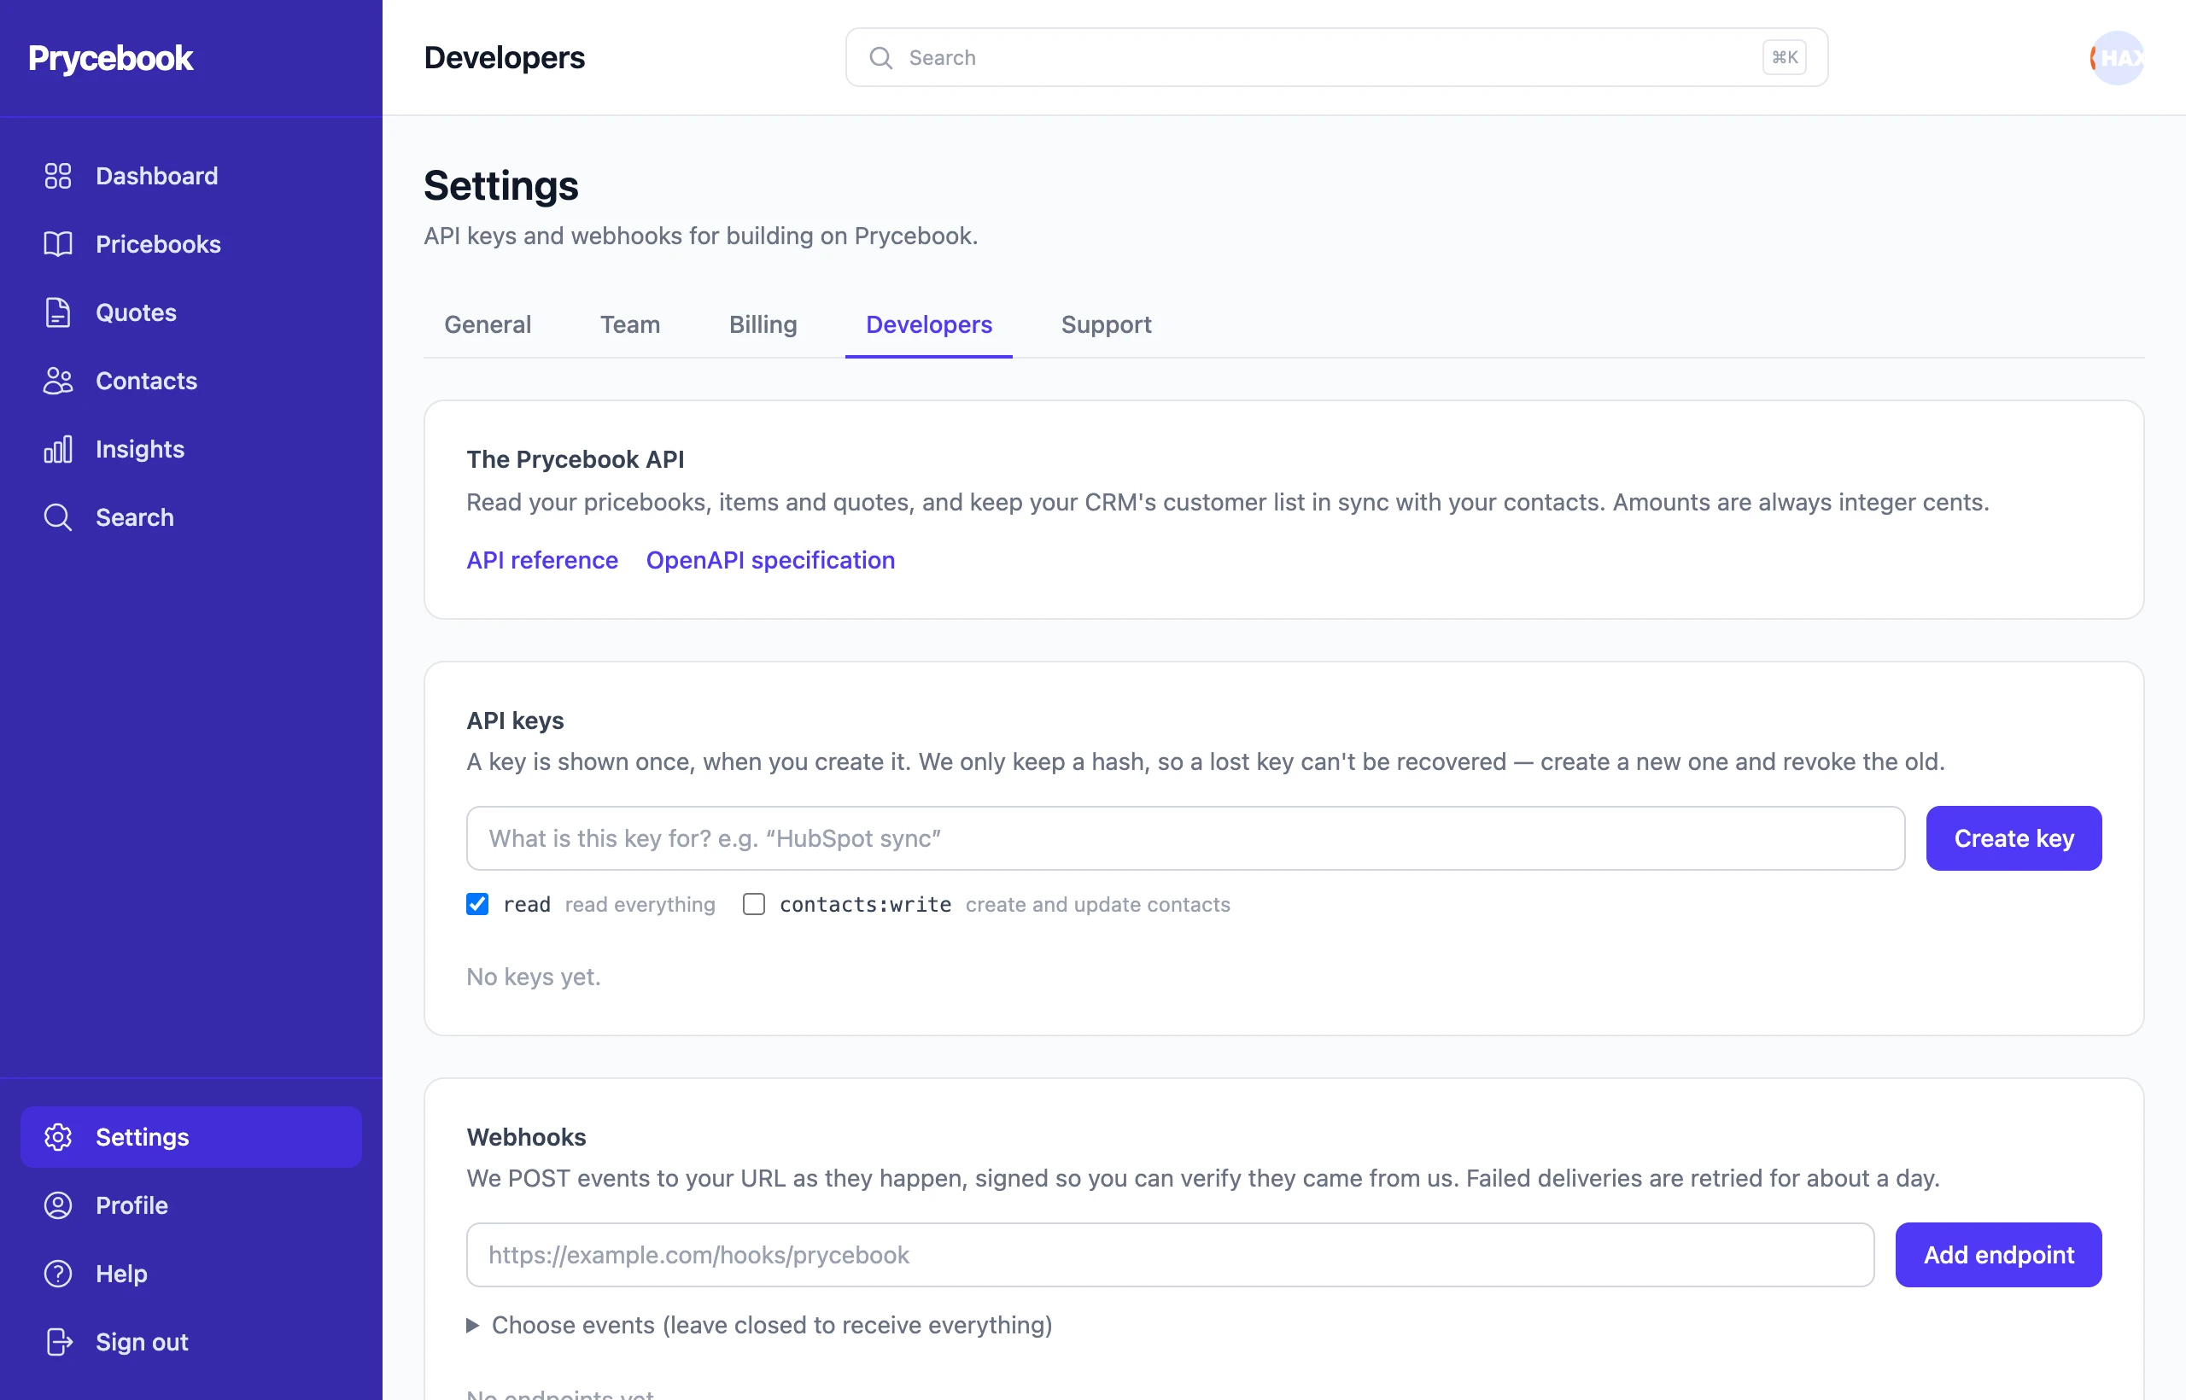Click the Pricebooks book icon
This screenshot has width=2186, height=1400.
(x=58, y=243)
